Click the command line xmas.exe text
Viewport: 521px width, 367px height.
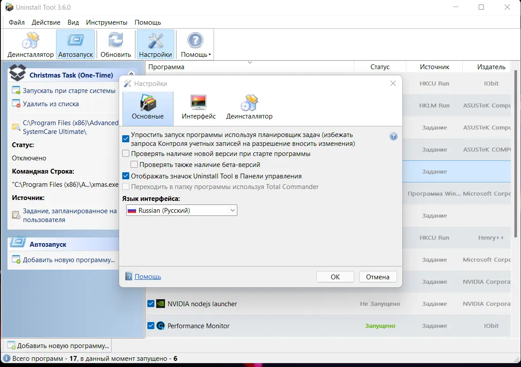coord(65,185)
